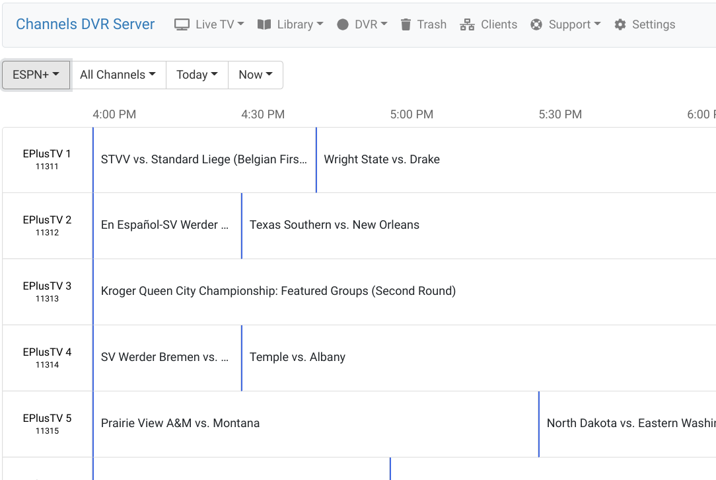Viewport: 716px width, 480px height.
Task: Click the Settings gear icon
Action: click(620, 24)
